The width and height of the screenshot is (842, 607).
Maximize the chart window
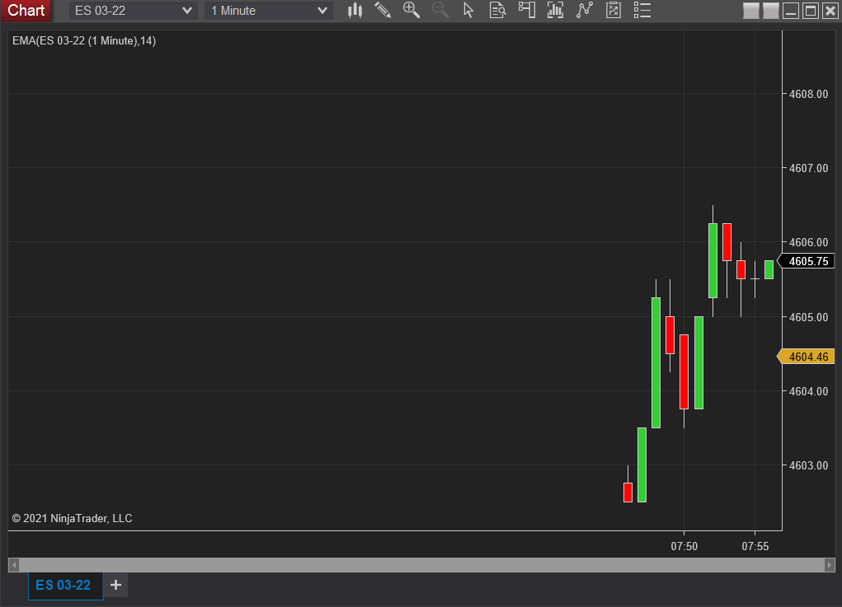click(811, 11)
